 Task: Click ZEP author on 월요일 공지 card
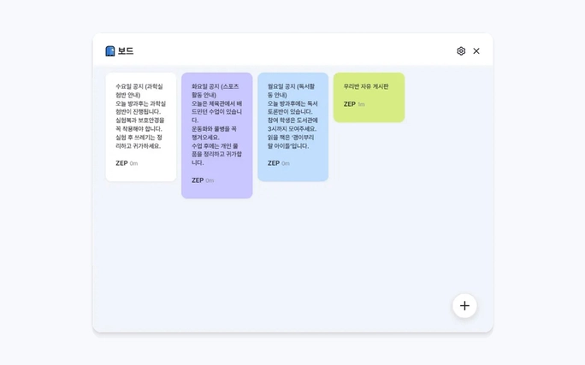(274, 163)
